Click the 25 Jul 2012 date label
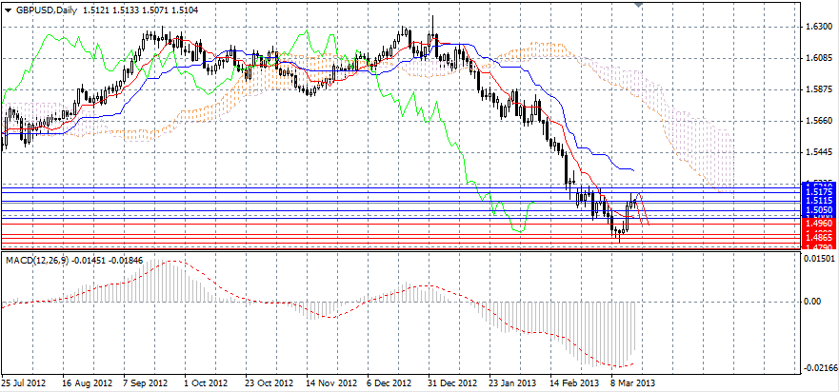Screen dimensions: 839x392 (24, 382)
